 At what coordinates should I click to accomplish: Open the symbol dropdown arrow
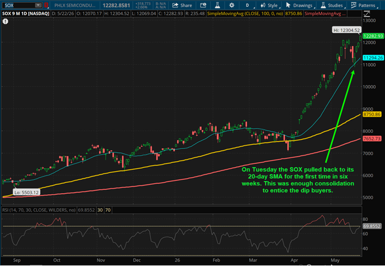click(x=39, y=5)
